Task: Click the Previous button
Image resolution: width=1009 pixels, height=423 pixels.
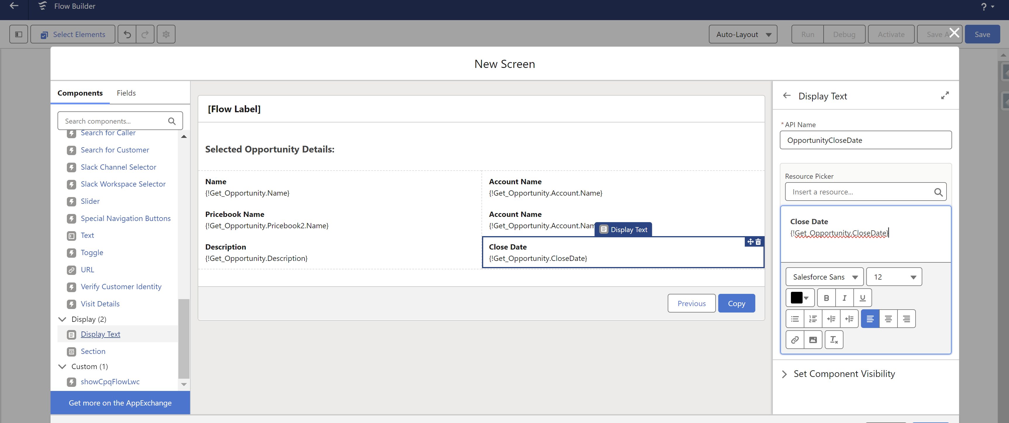Action: (691, 303)
